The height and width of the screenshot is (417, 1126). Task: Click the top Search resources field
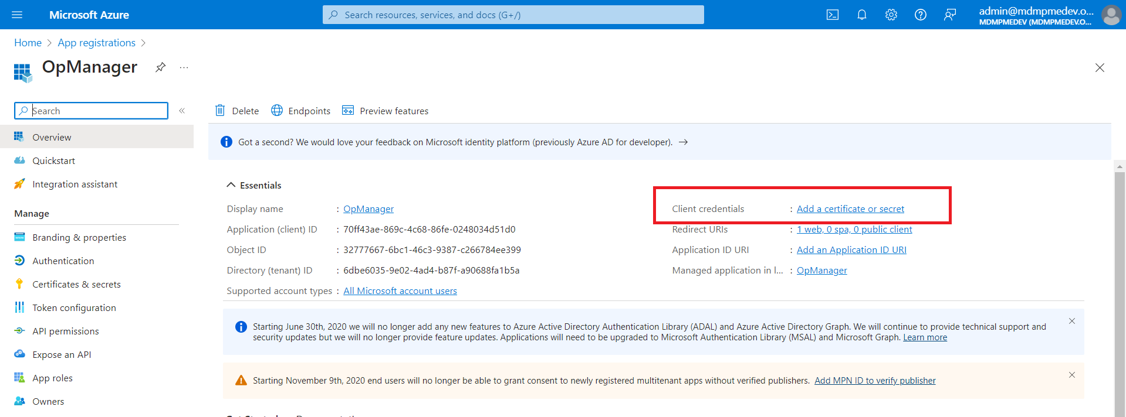[513, 15]
